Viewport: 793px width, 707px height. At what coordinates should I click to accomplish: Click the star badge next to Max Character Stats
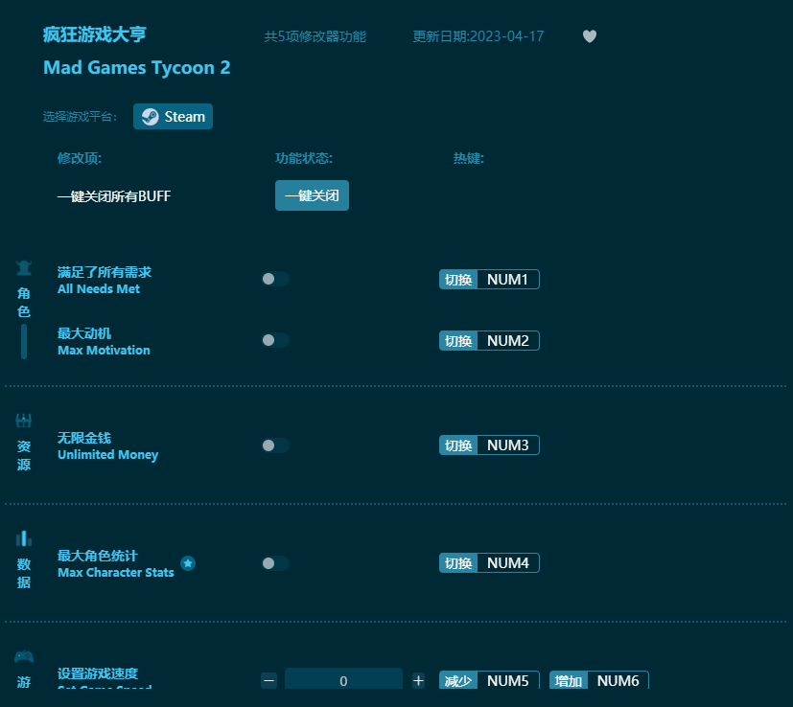(x=188, y=565)
